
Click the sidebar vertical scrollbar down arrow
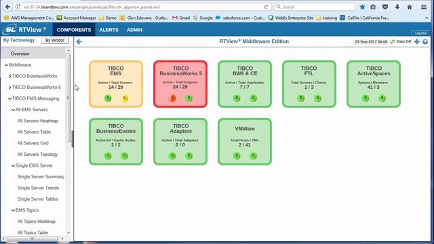click(x=68, y=233)
